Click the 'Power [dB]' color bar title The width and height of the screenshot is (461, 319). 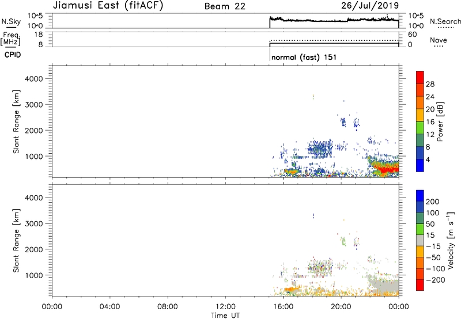click(x=440, y=121)
